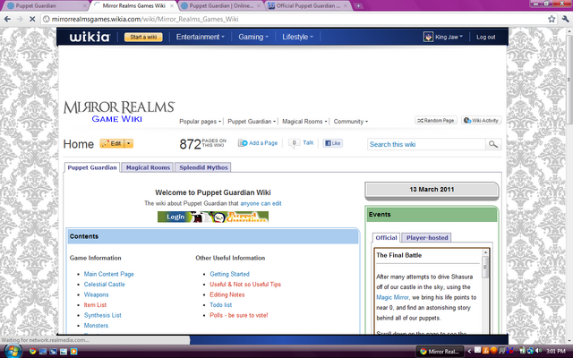The image size is (573, 358).
Task: Open Weapons link
Action: pos(96,294)
